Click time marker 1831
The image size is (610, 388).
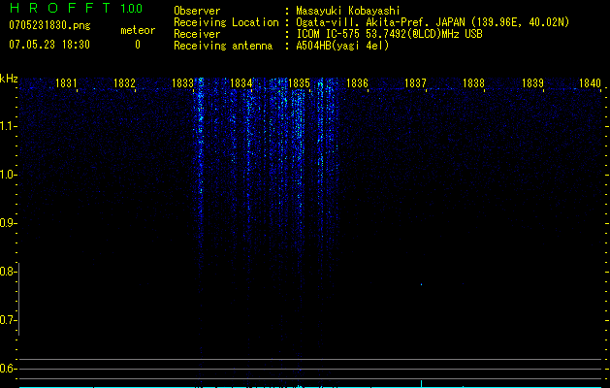[66, 83]
